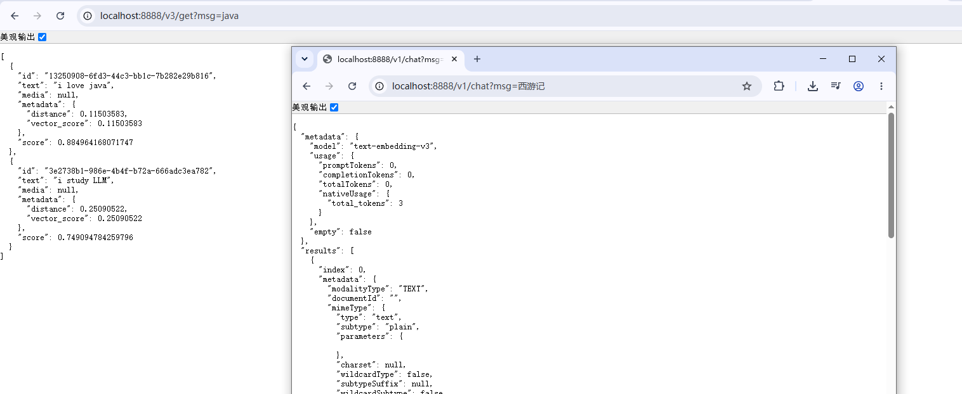This screenshot has width=962, height=394.
Task: Click the "charset": null line
Action: coord(371,365)
